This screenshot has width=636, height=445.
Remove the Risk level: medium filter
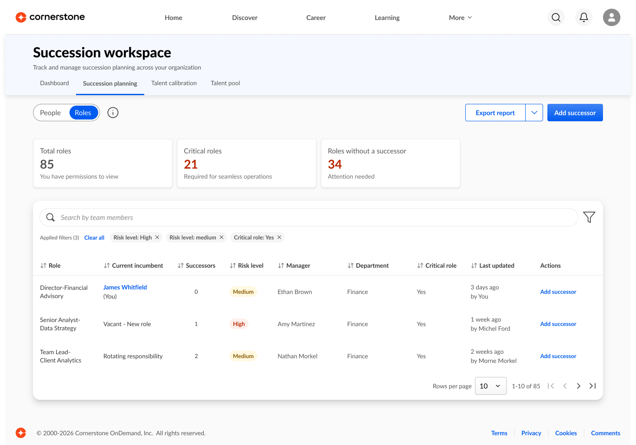click(x=222, y=237)
